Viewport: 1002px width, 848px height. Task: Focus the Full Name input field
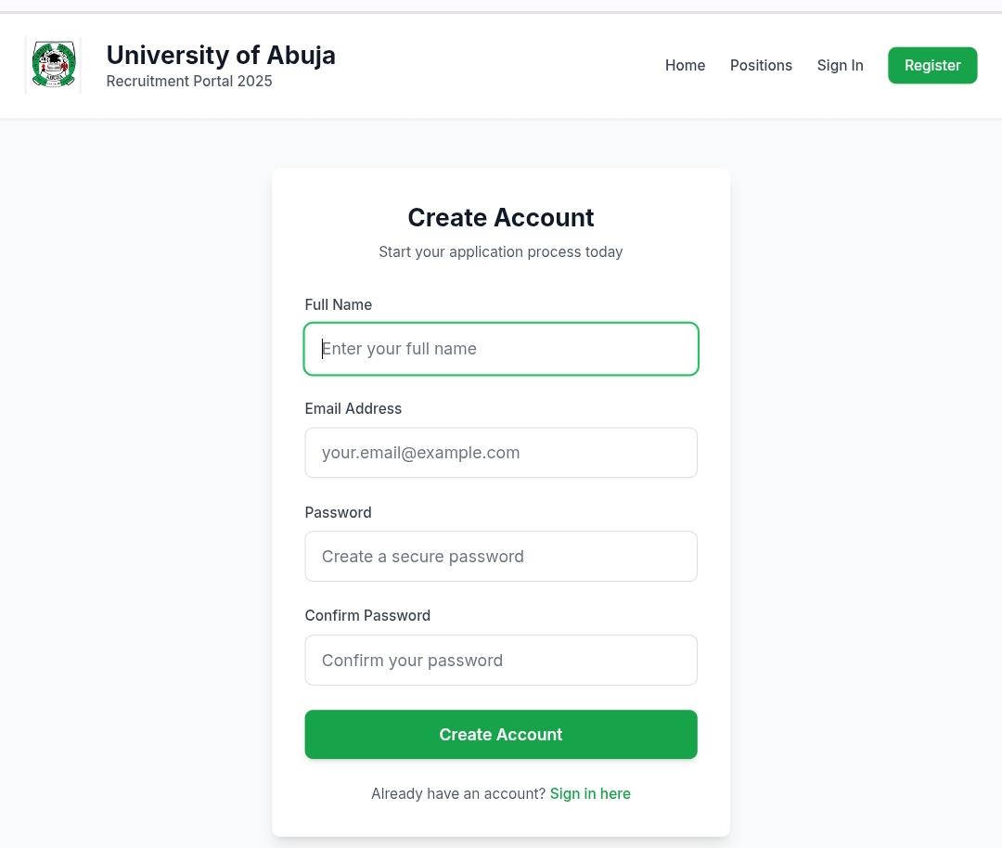point(501,349)
